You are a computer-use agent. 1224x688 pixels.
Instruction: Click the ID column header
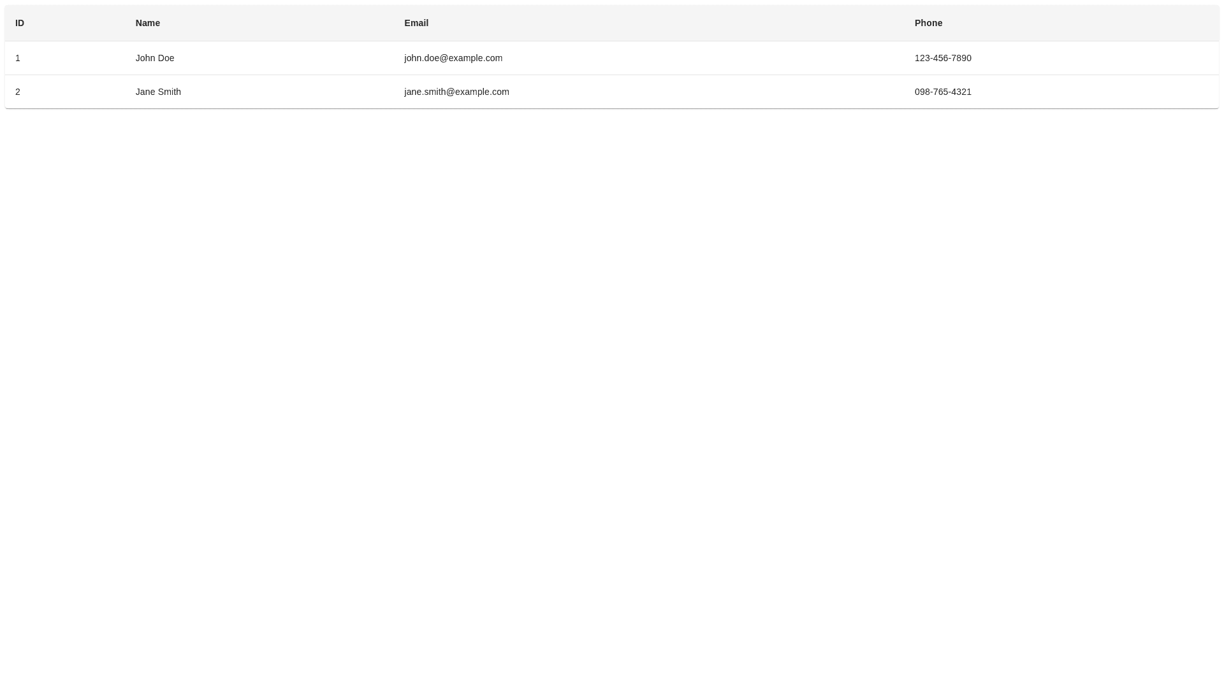pos(20,23)
